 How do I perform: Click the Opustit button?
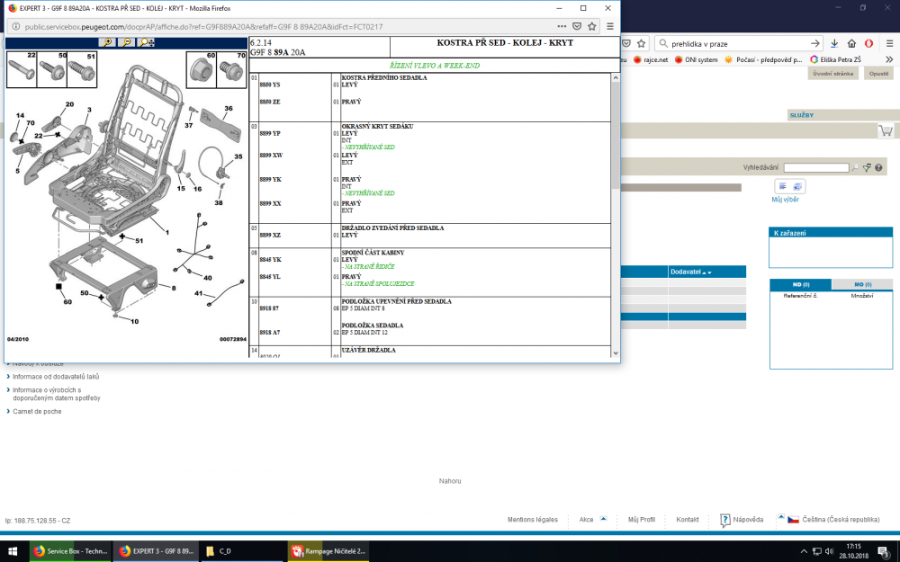tap(878, 74)
